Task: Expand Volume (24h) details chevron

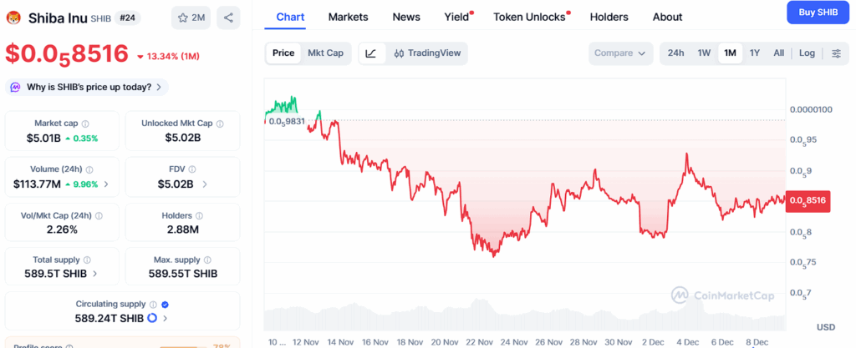Action: [x=105, y=184]
